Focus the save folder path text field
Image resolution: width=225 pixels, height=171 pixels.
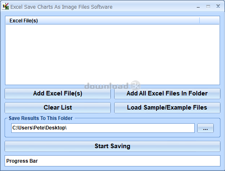(x=103, y=128)
